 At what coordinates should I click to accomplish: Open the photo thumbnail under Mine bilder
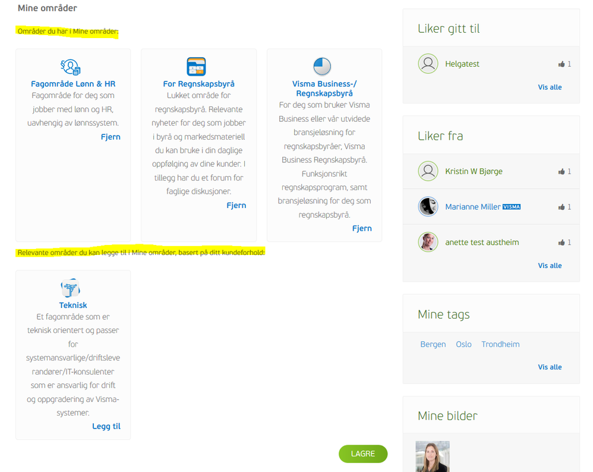433,457
